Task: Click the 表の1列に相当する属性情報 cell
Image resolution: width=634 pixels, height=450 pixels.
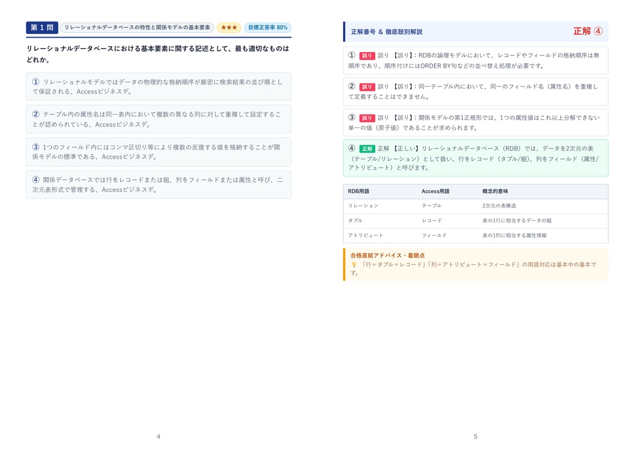Action: point(515,235)
